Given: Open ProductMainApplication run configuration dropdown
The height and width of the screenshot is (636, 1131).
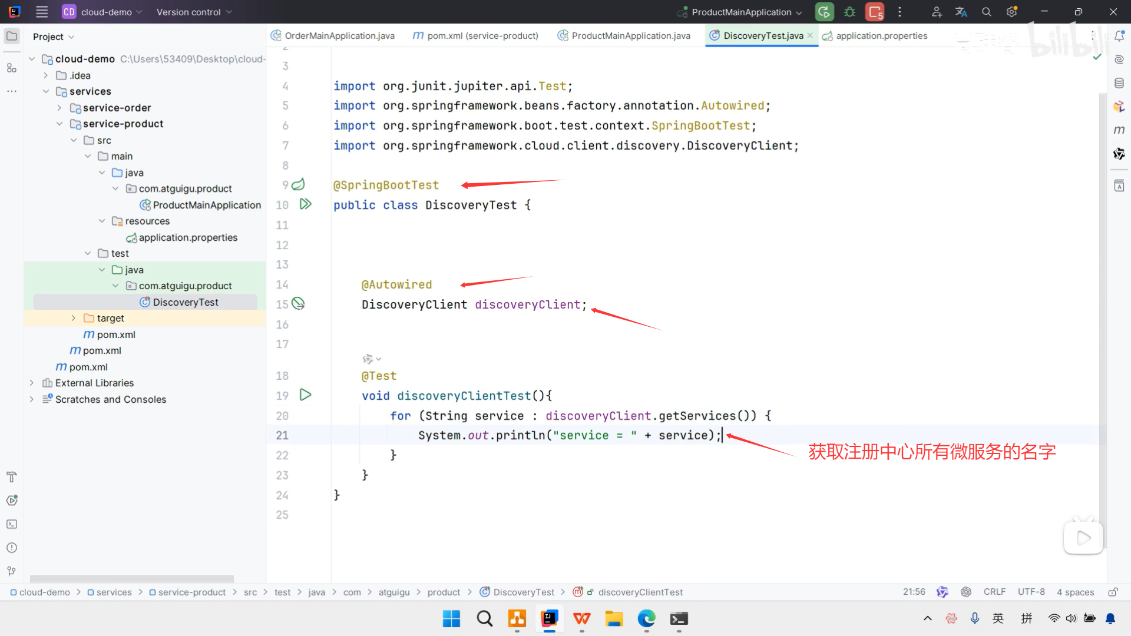Looking at the screenshot, I should point(741,12).
